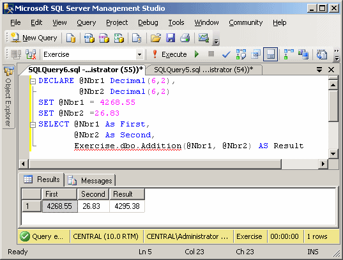Collapse the DECLARE statement block

coord(33,81)
